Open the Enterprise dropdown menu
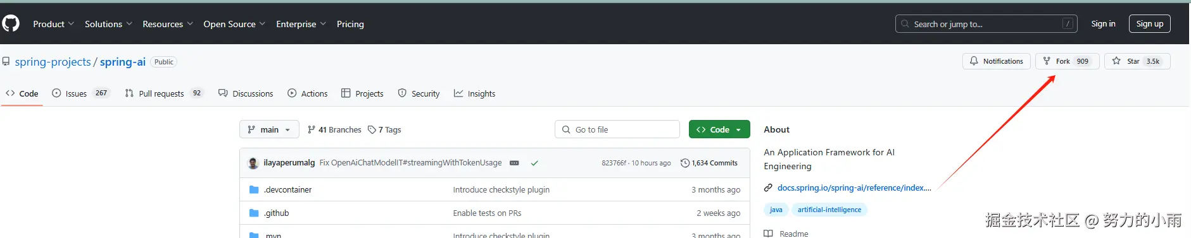The image size is (1191, 238). [x=301, y=24]
